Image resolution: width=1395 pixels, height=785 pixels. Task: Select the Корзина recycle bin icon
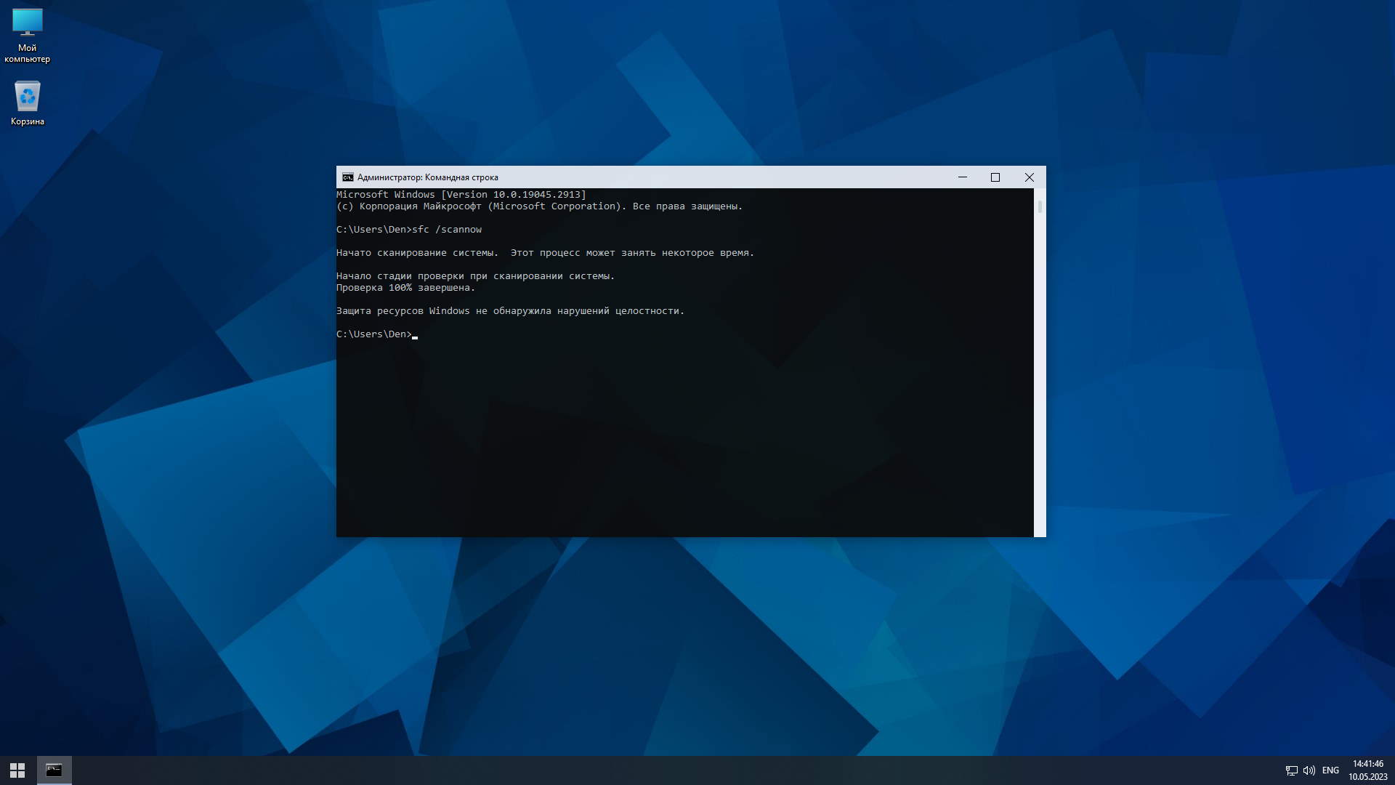click(27, 102)
